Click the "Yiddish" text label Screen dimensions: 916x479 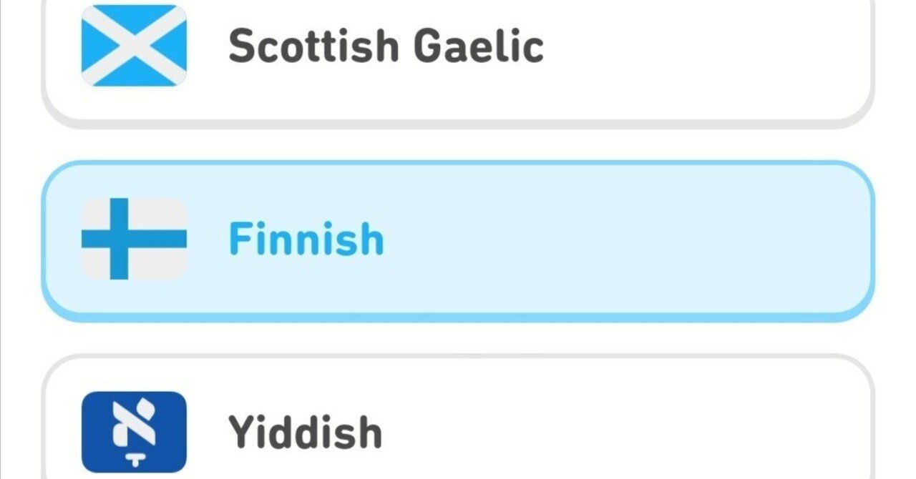pos(305,433)
